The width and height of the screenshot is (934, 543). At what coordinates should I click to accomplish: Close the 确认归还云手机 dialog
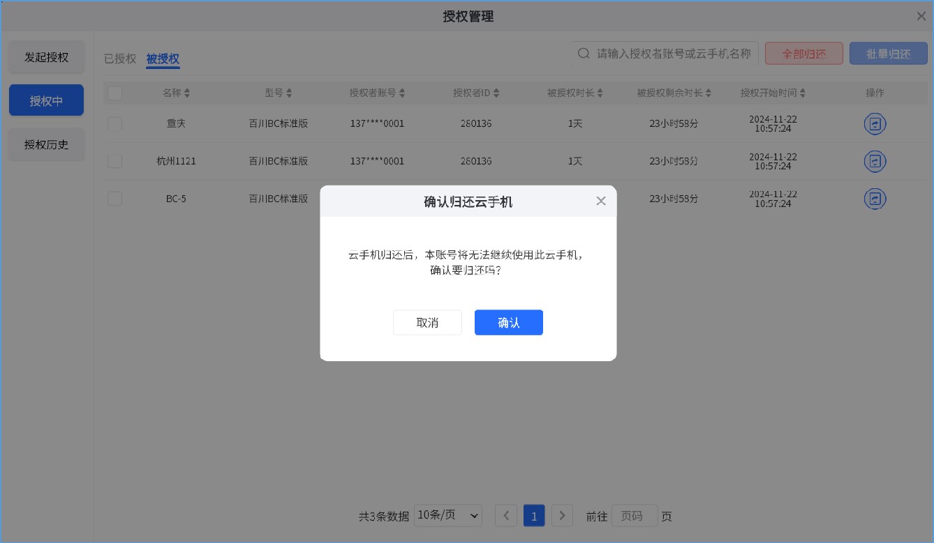click(601, 201)
